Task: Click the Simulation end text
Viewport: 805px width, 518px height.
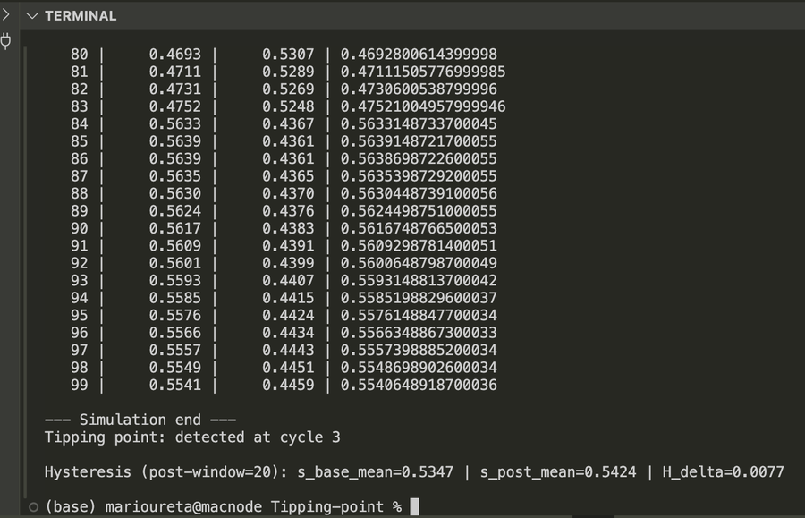Action: 139,419
